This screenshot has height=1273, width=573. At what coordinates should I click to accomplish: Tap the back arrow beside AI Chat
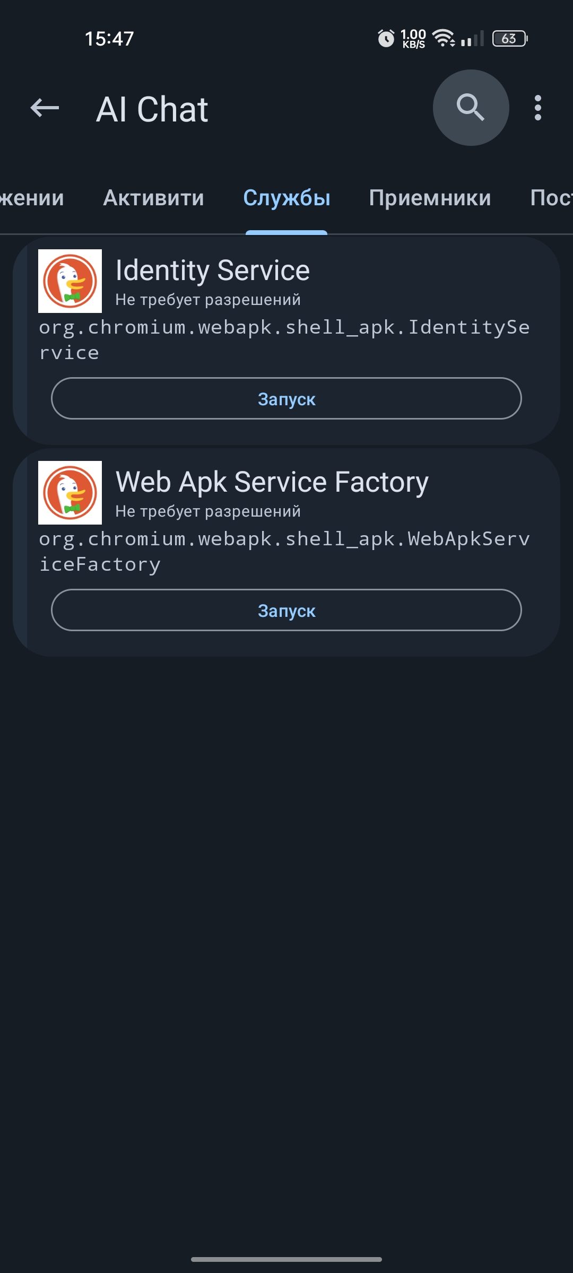(x=45, y=108)
